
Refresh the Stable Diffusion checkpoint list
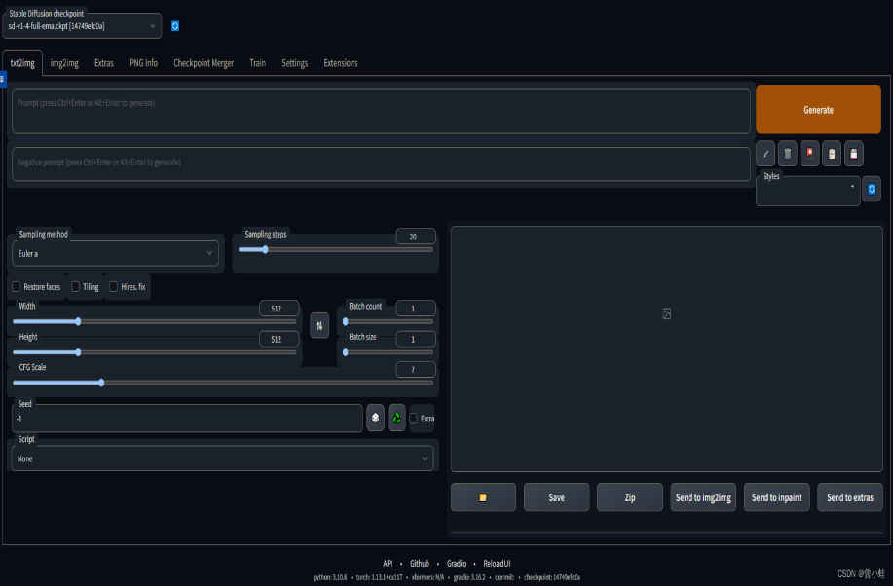[x=175, y=26]
